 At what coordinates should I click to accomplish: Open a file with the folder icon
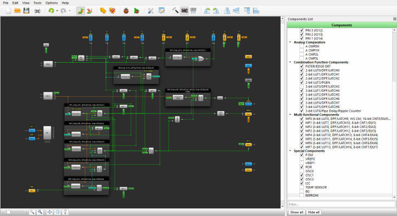coord(17,11)
